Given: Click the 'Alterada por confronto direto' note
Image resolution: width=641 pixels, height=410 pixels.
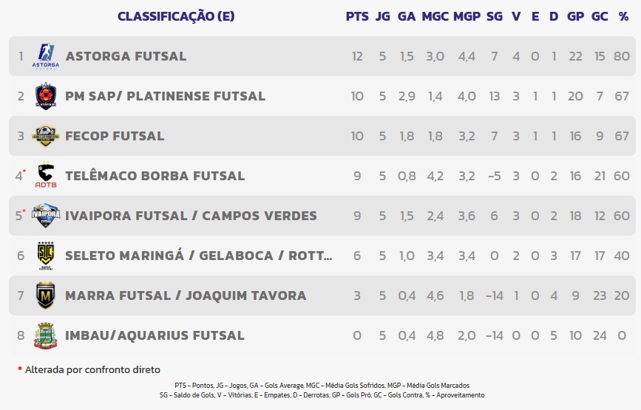Looking at the screenshot, I should 92,369.
